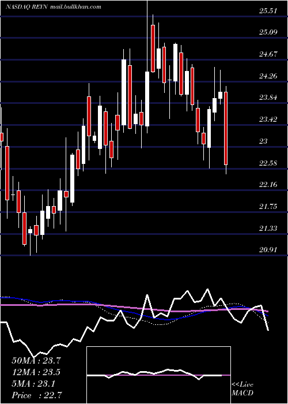Click the last long red candlestick
This screenshot has width=288, height=404.
coord(226,128)
